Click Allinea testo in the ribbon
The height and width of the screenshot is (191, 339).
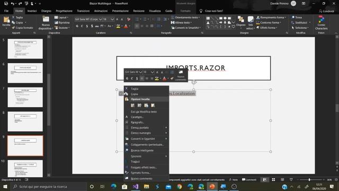pyautogui.click(x=181, y=22)
